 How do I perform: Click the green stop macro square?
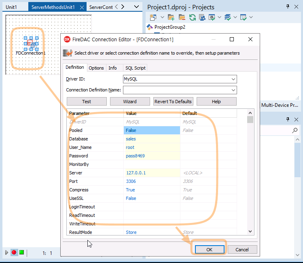pyautogui.click(x=21, y=252)
